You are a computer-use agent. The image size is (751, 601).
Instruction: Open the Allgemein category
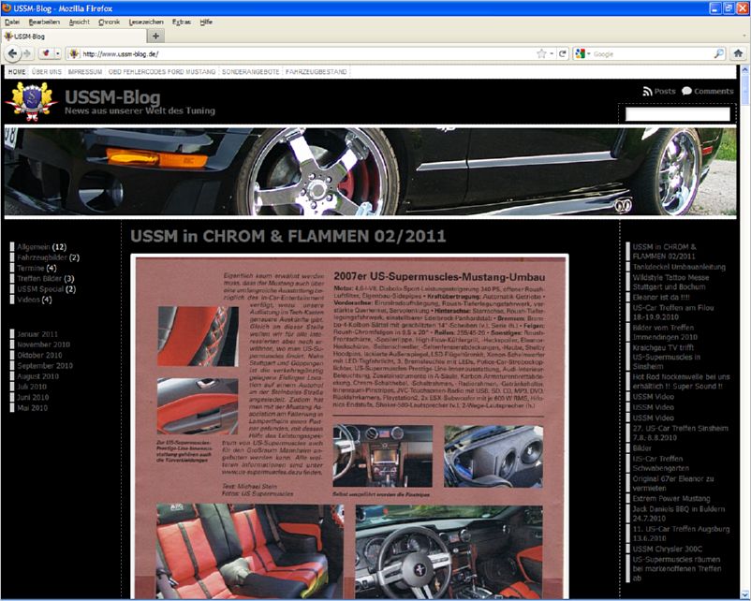pyautogui.click(x=34, y=247)
